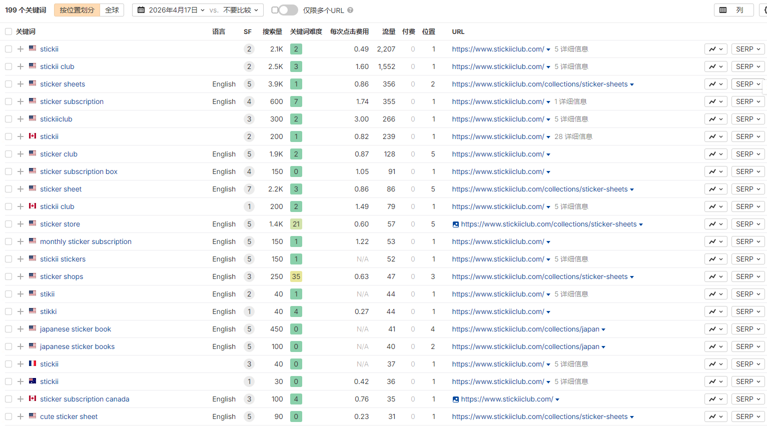Sort by 搜索量 column header
The image size is (767, 426).
point(272,31)
